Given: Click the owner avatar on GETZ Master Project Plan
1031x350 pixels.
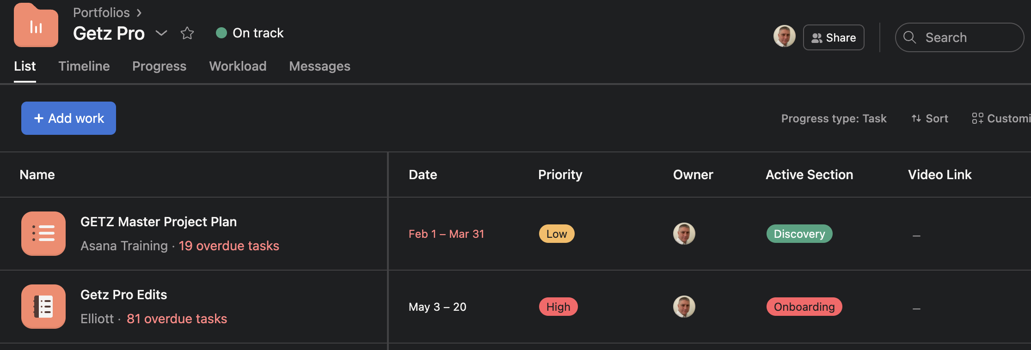Looking at the screenshot, I should 684,234.
